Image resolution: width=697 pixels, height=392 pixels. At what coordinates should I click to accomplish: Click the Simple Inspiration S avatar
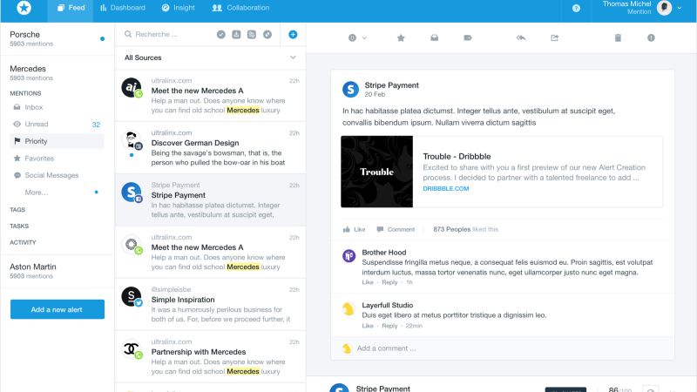pyautogui.click(x=132, y=296)
